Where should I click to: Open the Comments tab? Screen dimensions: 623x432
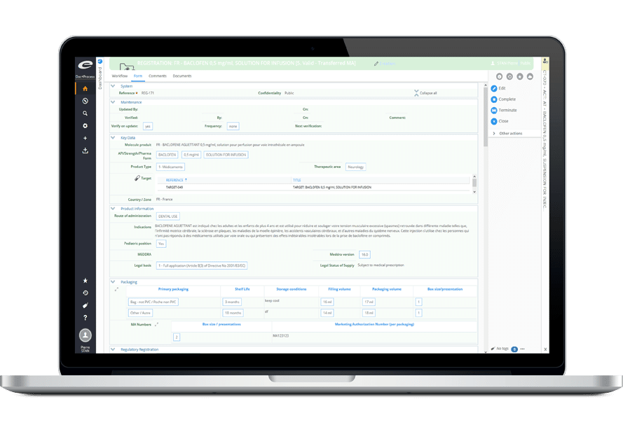tap(158, 76)
